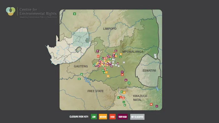This screenshot has height=123, width=219.
Task: Click the NOT CLASSIFIED legend swatch
Action: coord(137,117)
